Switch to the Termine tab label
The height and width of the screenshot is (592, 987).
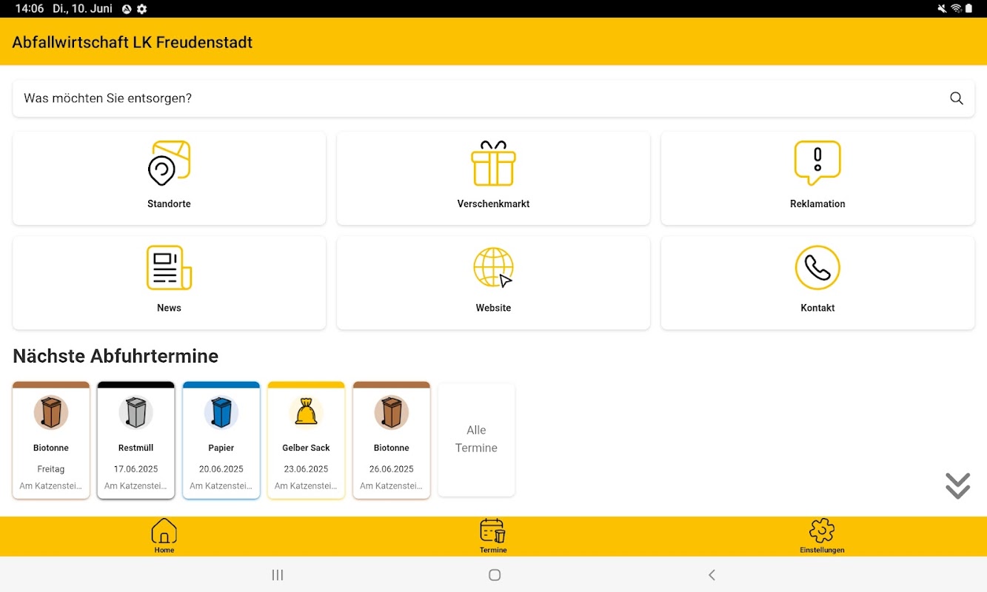[493, 550]
